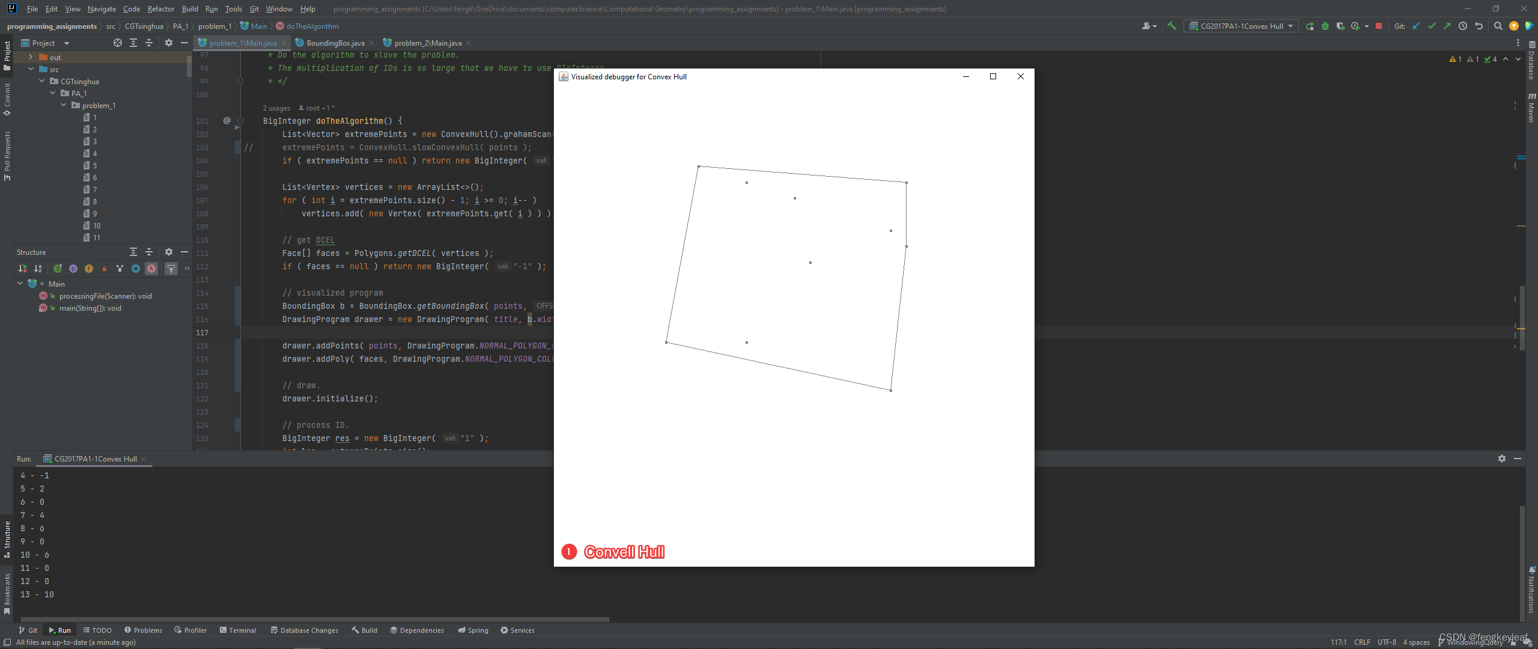The width and height of the screenshot is (1538, 649).
Task: Go to next highlighted error arrow
Action: tap(1518, 59)
